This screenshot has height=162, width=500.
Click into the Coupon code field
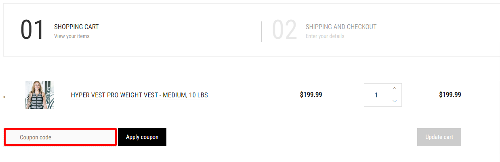[61, 137]
